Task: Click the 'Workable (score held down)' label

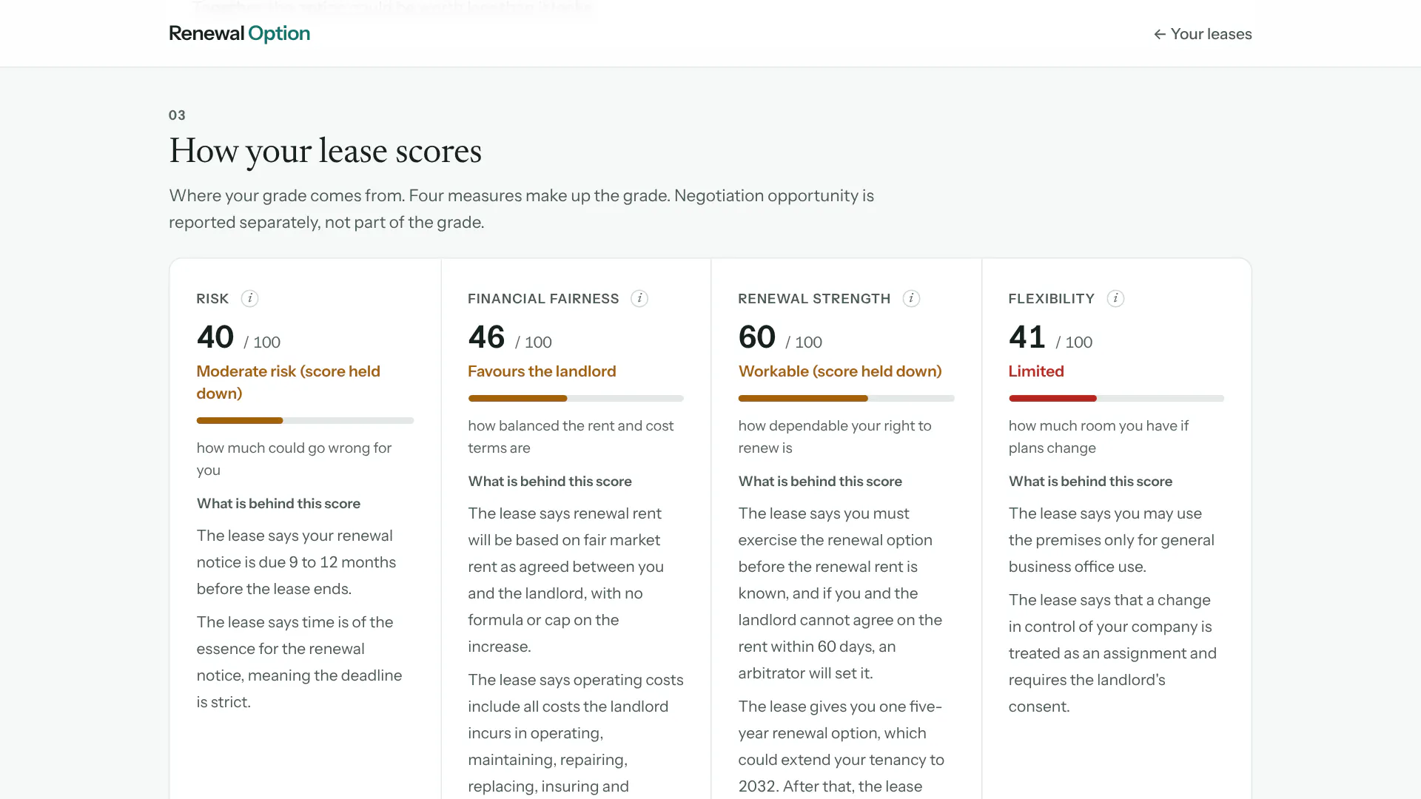Action: 840,371
